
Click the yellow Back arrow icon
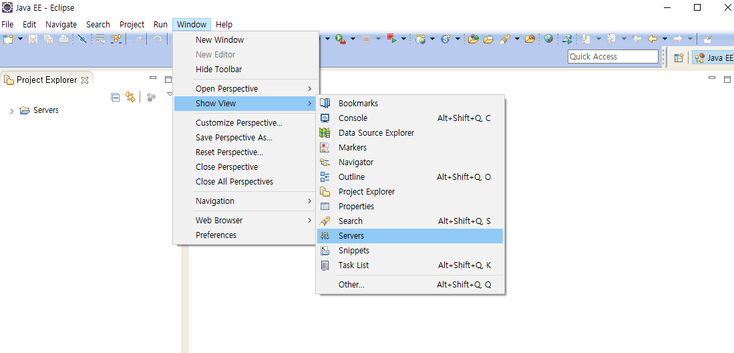click(653, 39)
